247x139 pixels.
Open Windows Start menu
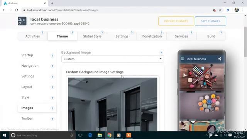[x=5, y=135]
